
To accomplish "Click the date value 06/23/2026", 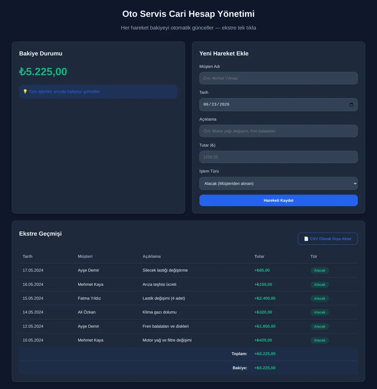I will click(216, 104).
